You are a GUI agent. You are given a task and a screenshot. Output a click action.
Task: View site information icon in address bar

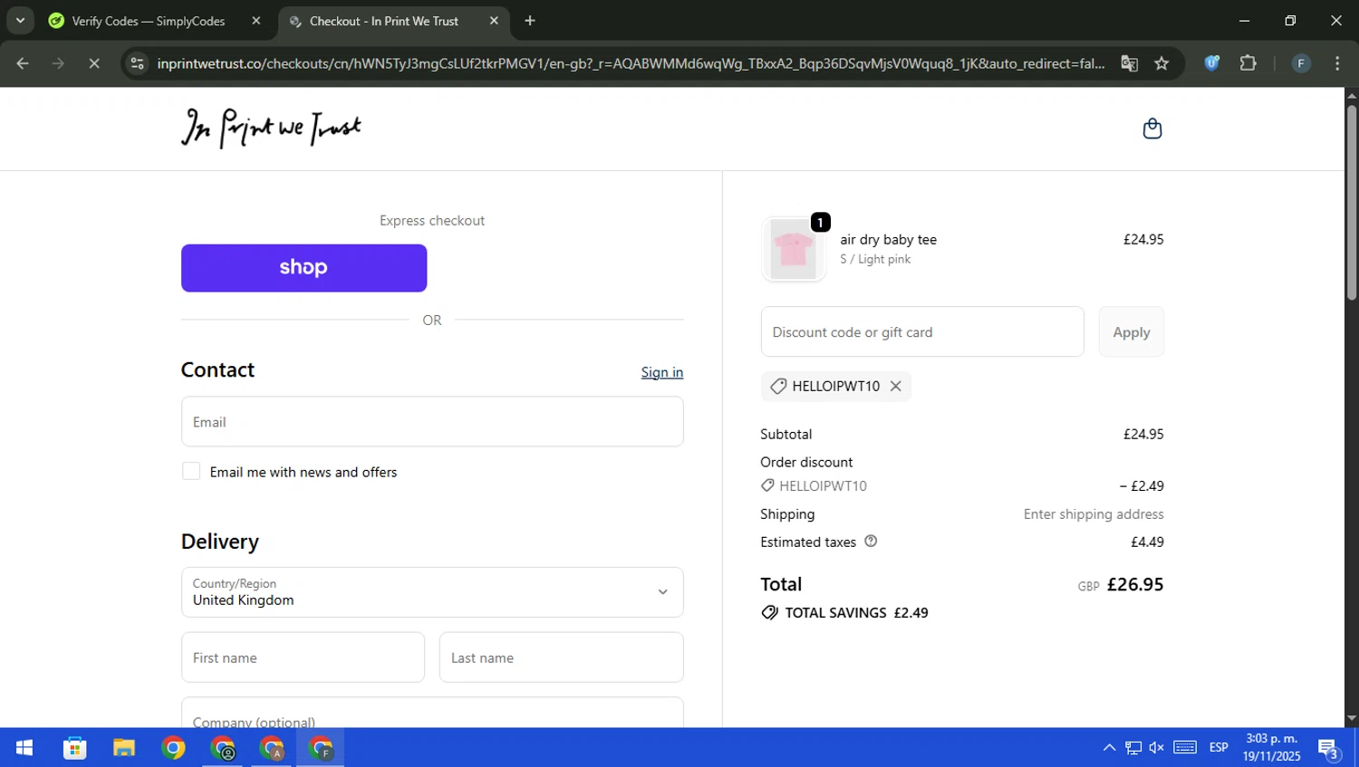click(137, 63)
